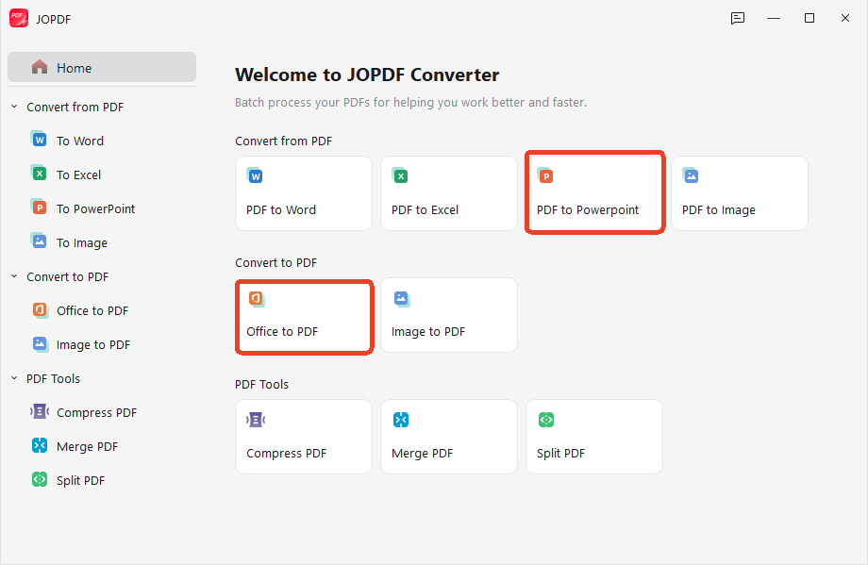Open the Merge PDF card
This screenshot has height=565, width=868.
click(449, 437)
